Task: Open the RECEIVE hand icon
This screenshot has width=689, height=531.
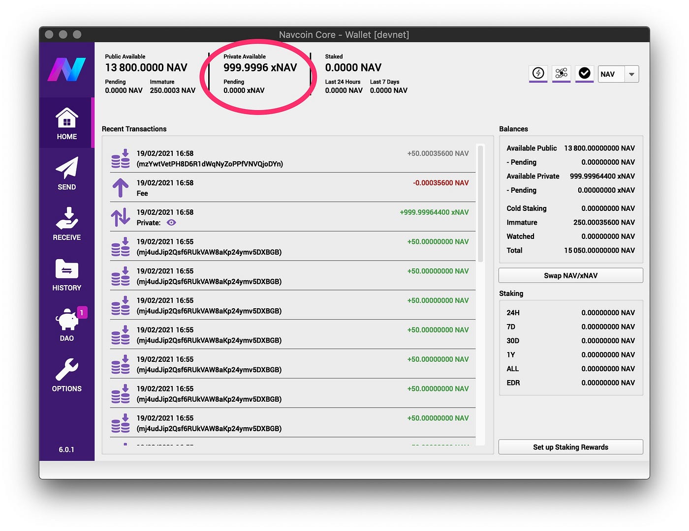Action: tap(67, 218)
